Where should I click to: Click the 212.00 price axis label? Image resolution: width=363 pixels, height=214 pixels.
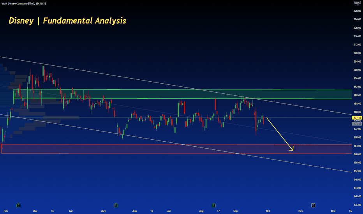tap(357, 45)
